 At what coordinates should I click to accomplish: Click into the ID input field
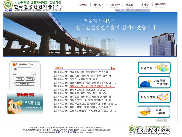click(x=25, y=69)
